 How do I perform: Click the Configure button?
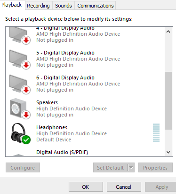coord(23,168)
